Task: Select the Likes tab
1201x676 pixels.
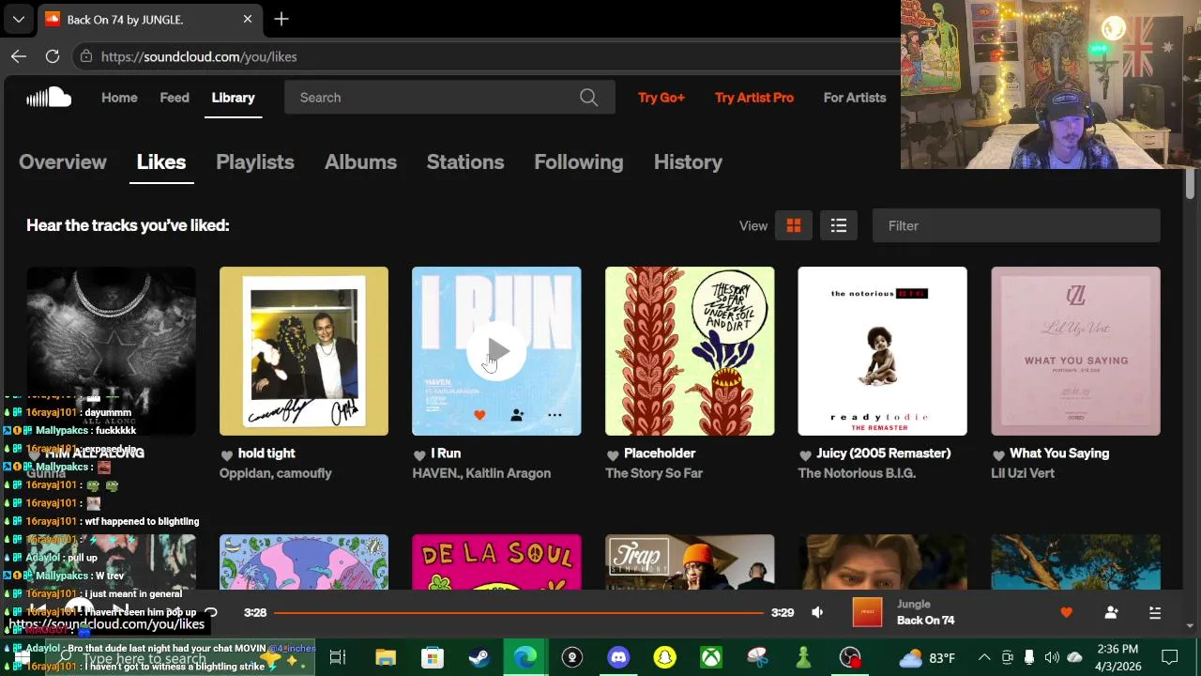Action: [x=161, y=161]
